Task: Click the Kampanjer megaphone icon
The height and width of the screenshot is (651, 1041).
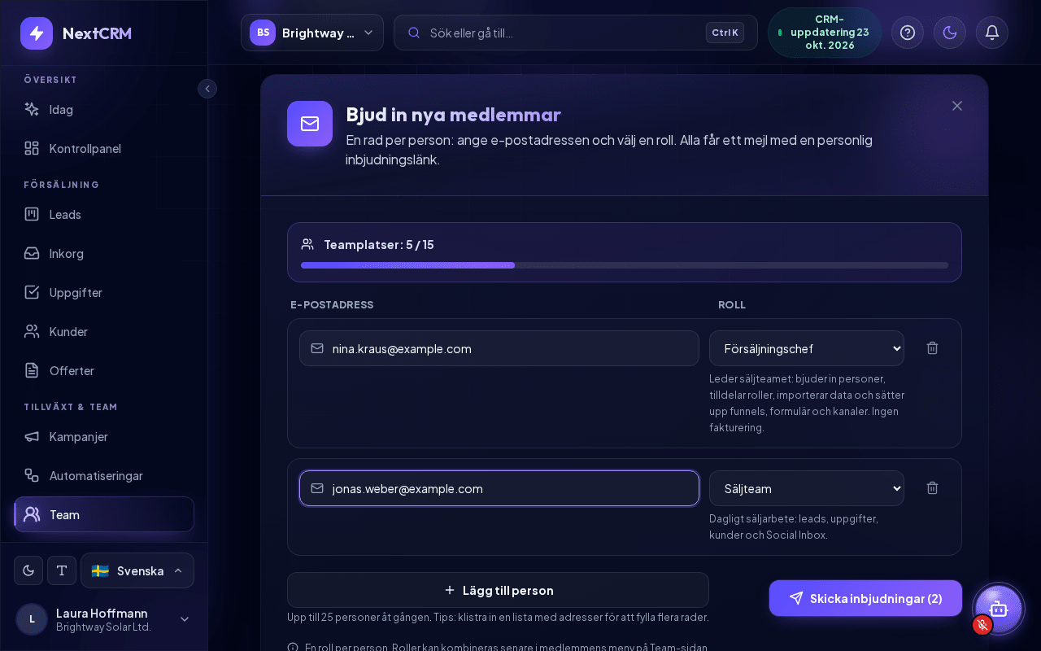Action: click(x=32, y=436)
